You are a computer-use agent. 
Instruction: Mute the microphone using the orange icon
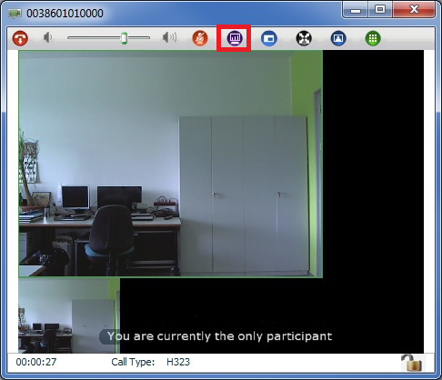(200, 38)
